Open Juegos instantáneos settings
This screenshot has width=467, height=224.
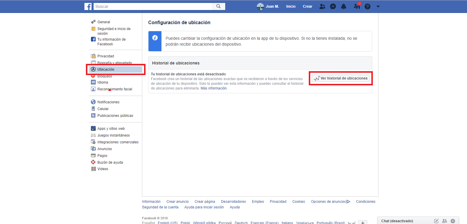click(x=114, y=135)
